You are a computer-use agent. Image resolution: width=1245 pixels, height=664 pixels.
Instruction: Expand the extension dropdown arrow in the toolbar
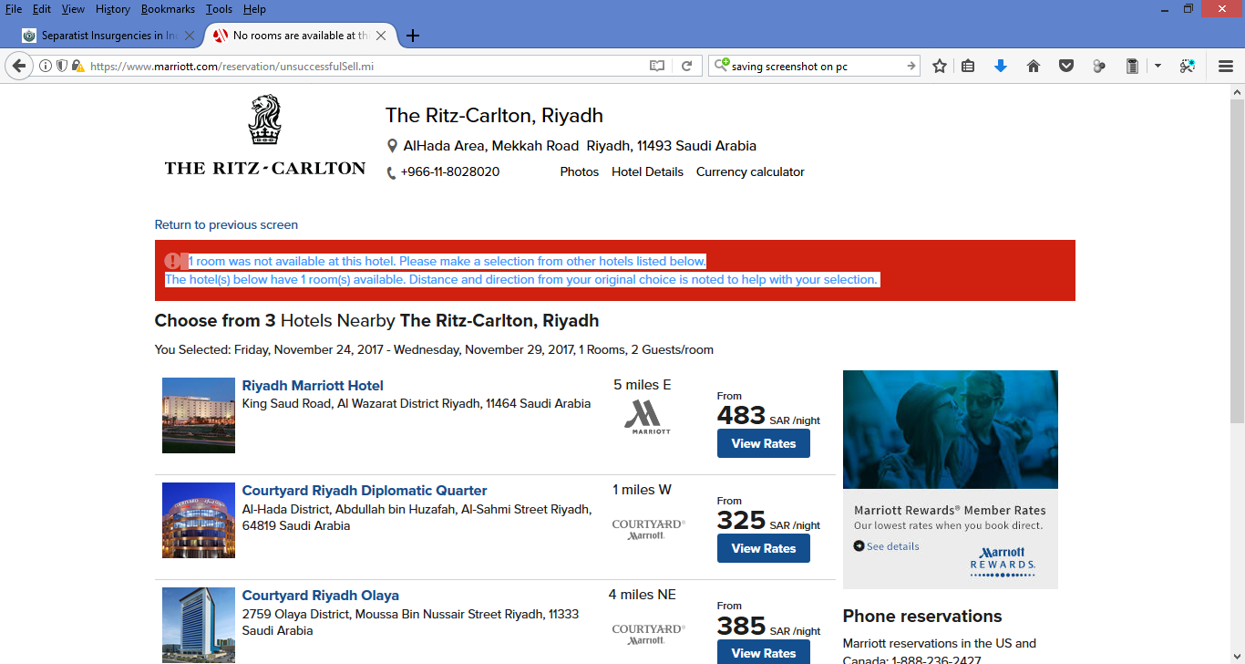[1158, 66]
